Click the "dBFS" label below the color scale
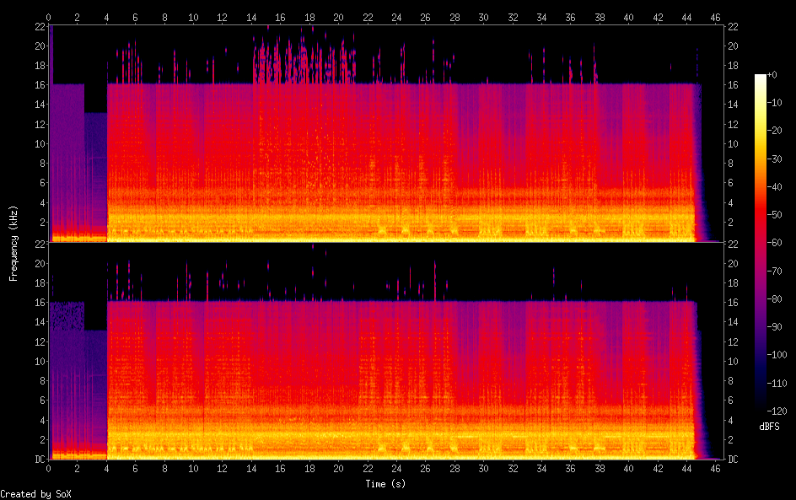 click(x=768, y=427)
